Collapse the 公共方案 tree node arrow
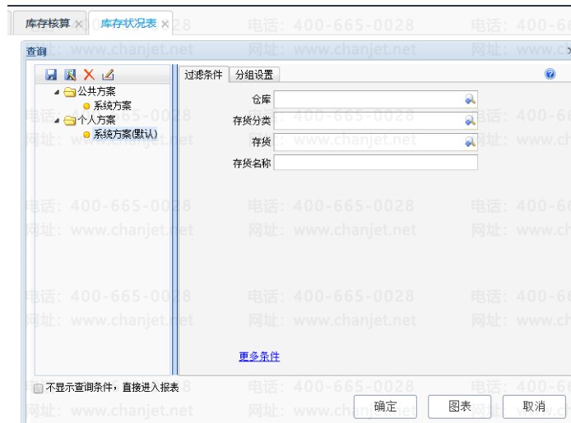Screen dimensions: 571x423 coord(57,92)
